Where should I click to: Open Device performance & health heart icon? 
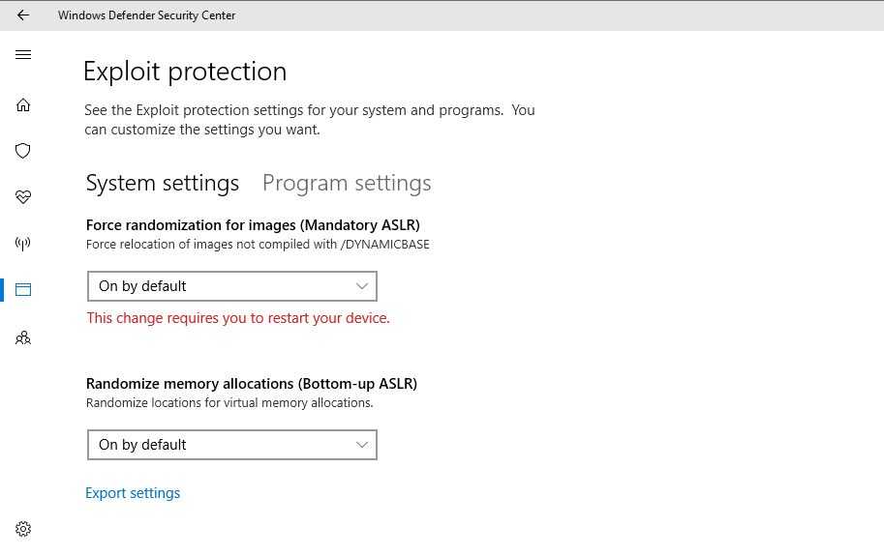pos(23,197)
